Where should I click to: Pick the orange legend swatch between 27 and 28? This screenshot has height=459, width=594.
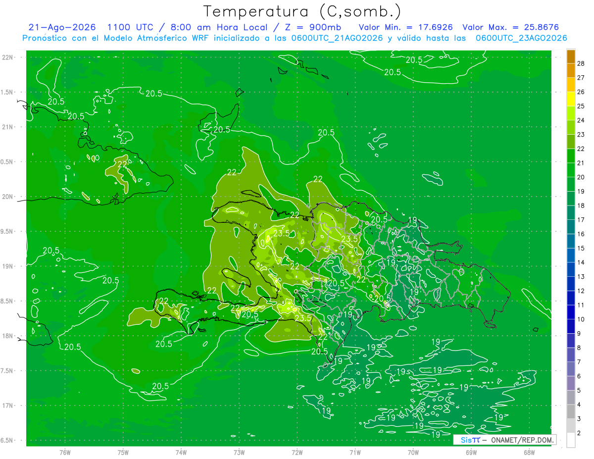571,70
